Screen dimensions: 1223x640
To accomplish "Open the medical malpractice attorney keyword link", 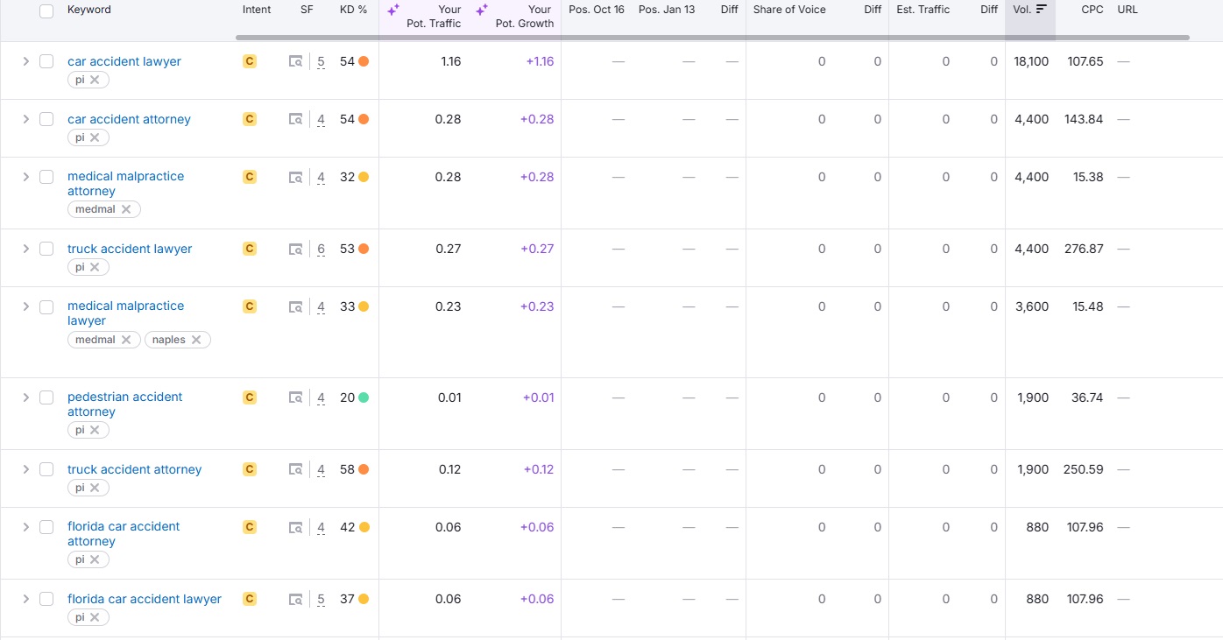I will (126, 184).
